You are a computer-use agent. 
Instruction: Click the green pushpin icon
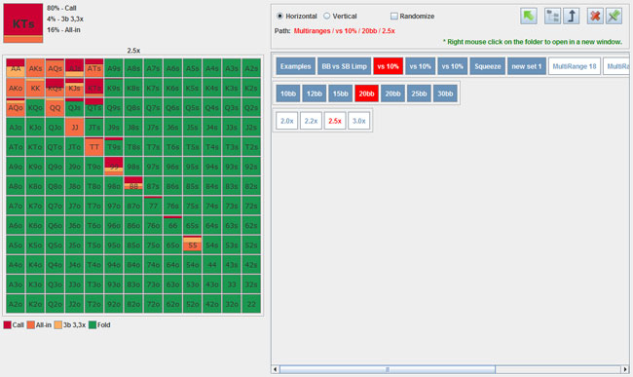[x=614, y=17]
